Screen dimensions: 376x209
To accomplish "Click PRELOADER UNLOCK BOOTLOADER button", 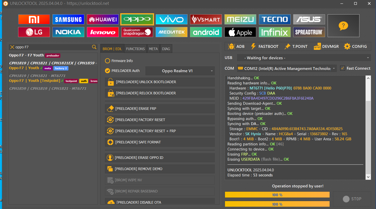I will tap(160, 82).
